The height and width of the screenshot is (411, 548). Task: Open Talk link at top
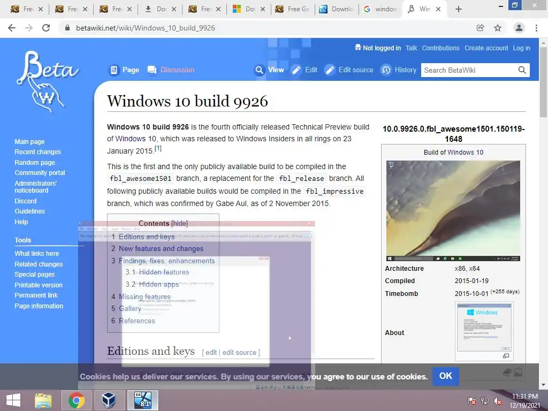[412, 48]
